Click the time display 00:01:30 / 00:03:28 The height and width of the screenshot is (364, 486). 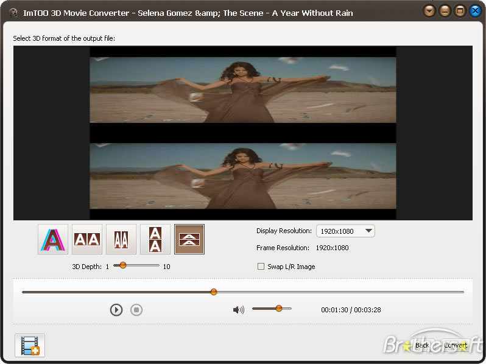[x=351, y=310]
